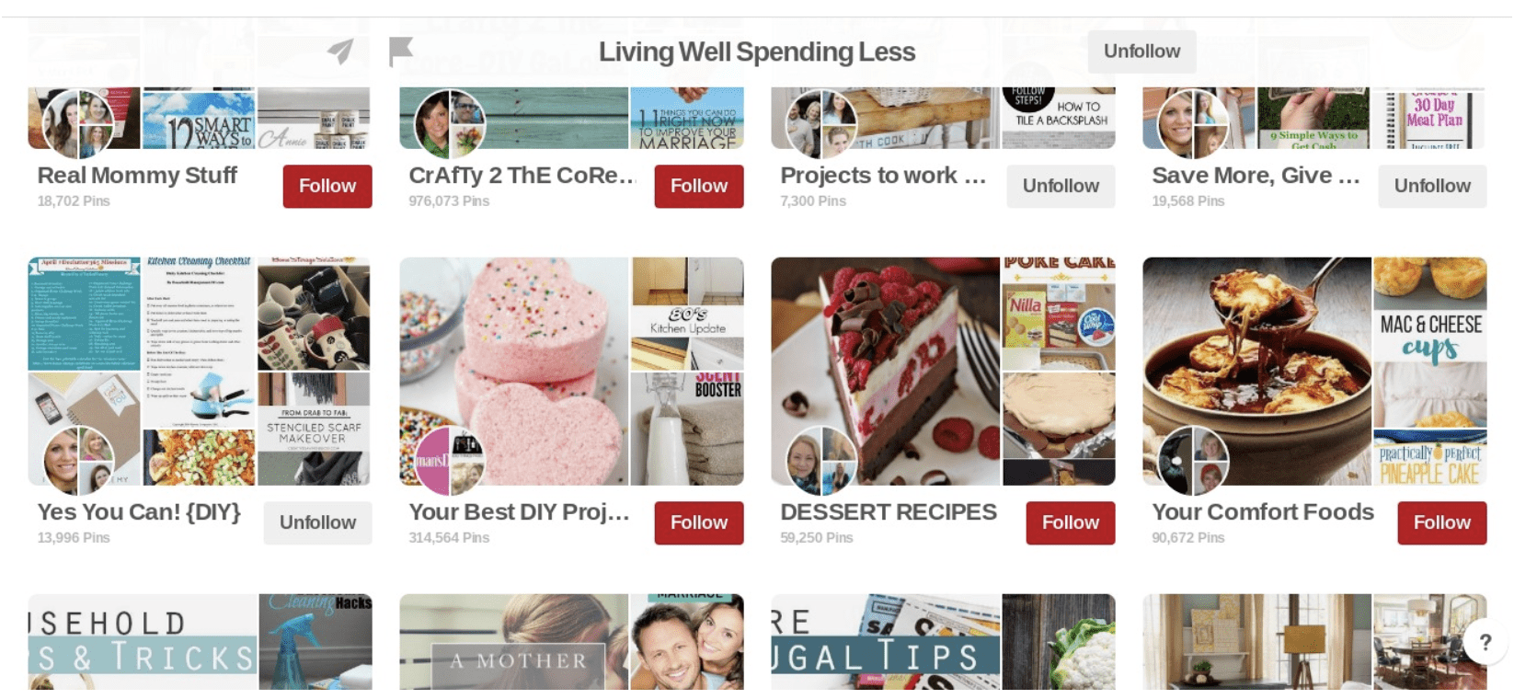Follow the DESSERT RECIPES board
Screen dimensions: 1514x699
pyautogui.click(x=1071, y=522)
